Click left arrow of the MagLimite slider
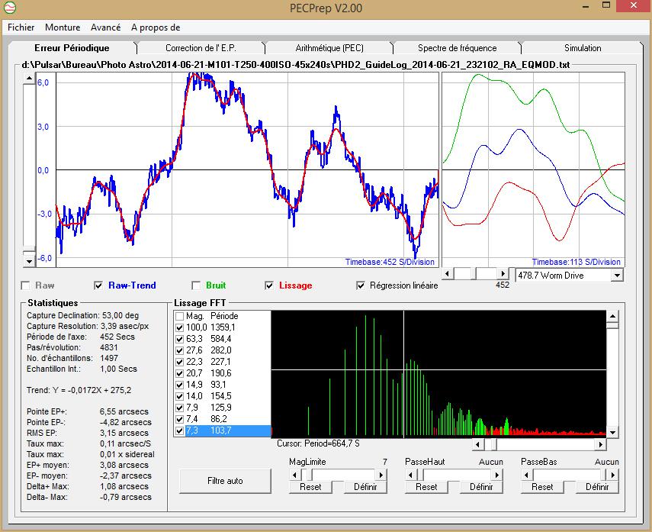This screenshot has width=652, height=532. (x=295, y=475)
